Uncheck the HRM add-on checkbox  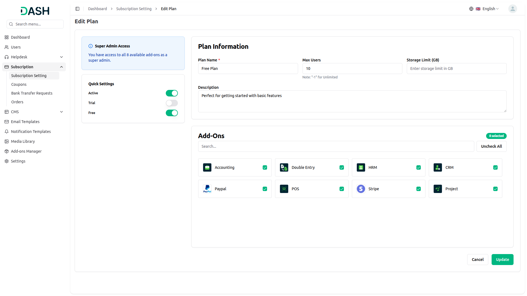point(419,167)
